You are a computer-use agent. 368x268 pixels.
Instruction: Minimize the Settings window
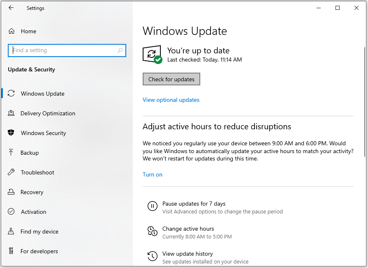coord(319,8)
